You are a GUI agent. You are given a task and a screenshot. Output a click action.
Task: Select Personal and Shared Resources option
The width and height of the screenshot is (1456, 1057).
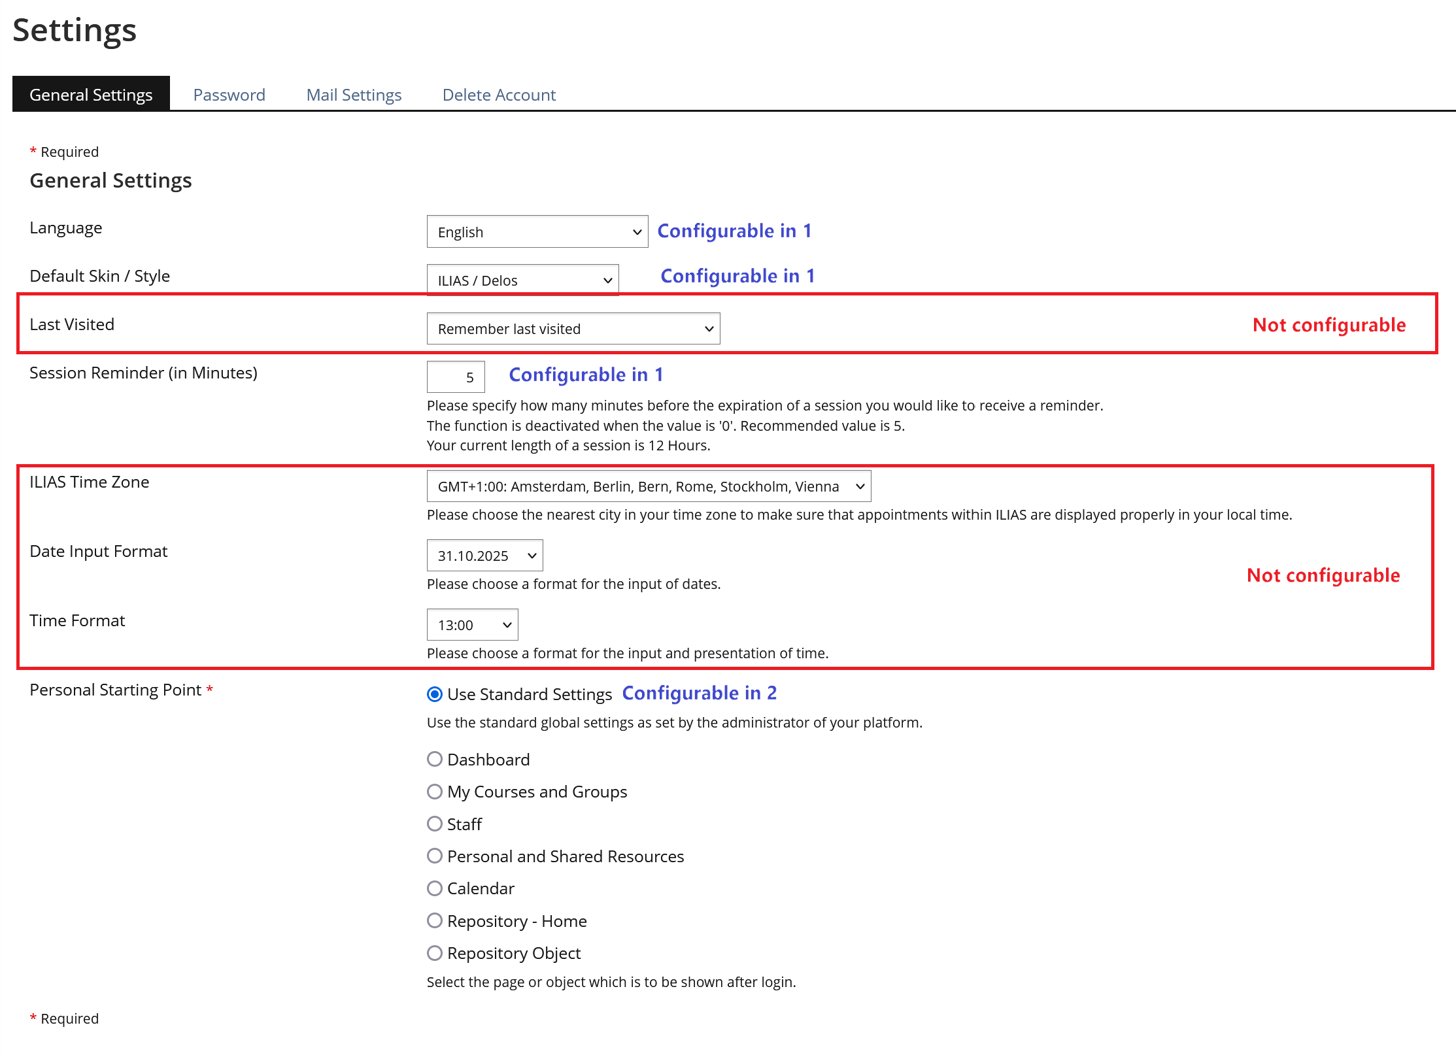pyautogui.click(x=435, y=856)
